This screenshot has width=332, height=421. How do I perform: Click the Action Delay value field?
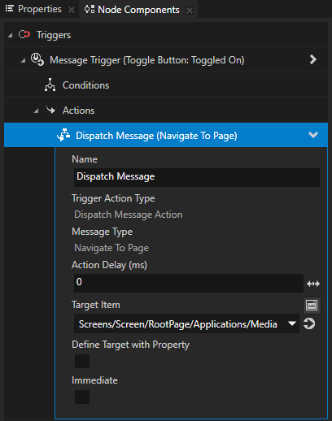(189, 283)
